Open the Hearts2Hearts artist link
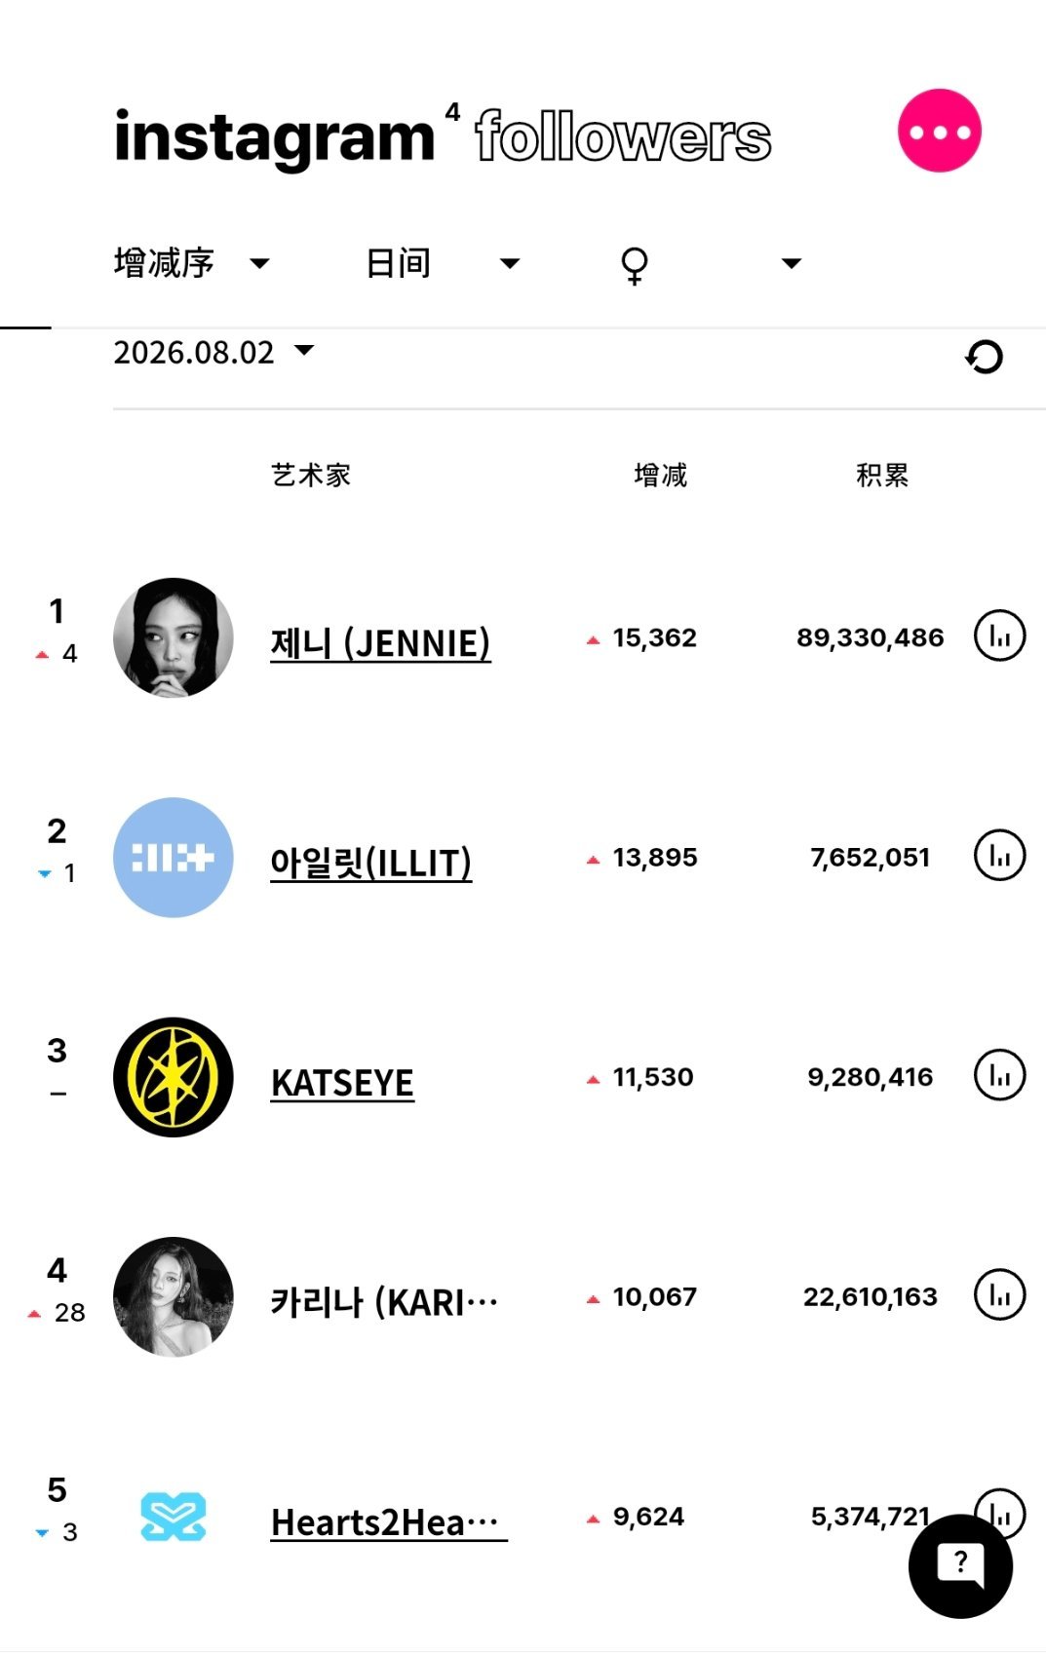This screenshot has height=1655, width=1046. click(388, 1521)
